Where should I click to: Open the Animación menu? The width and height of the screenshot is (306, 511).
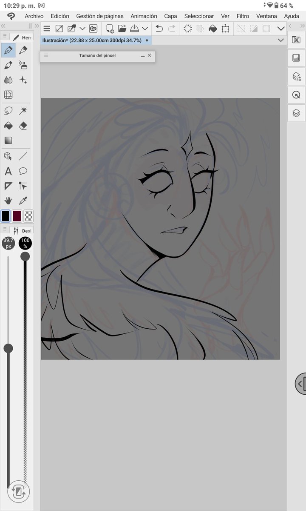click(144, 16)
